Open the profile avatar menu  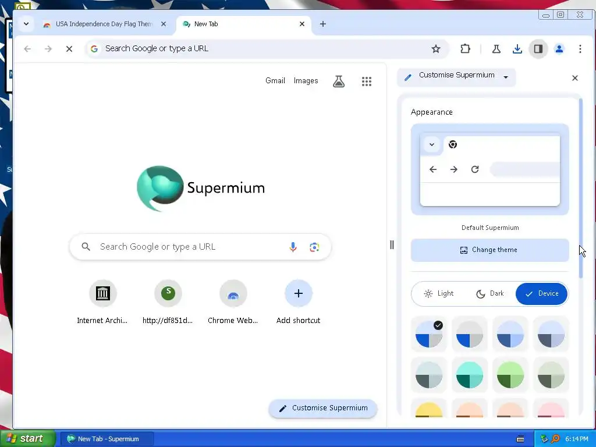(559, 49)
